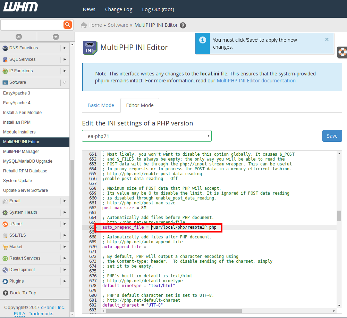Click the Market cart icon
This screenshot has height=318, width=347.
[x=5, y=247]
